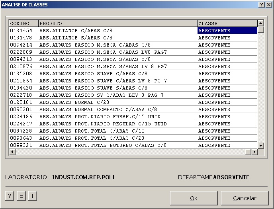Screen dimensions: 274x209
Task: Select code 0222889
Action: click(23, 52)
